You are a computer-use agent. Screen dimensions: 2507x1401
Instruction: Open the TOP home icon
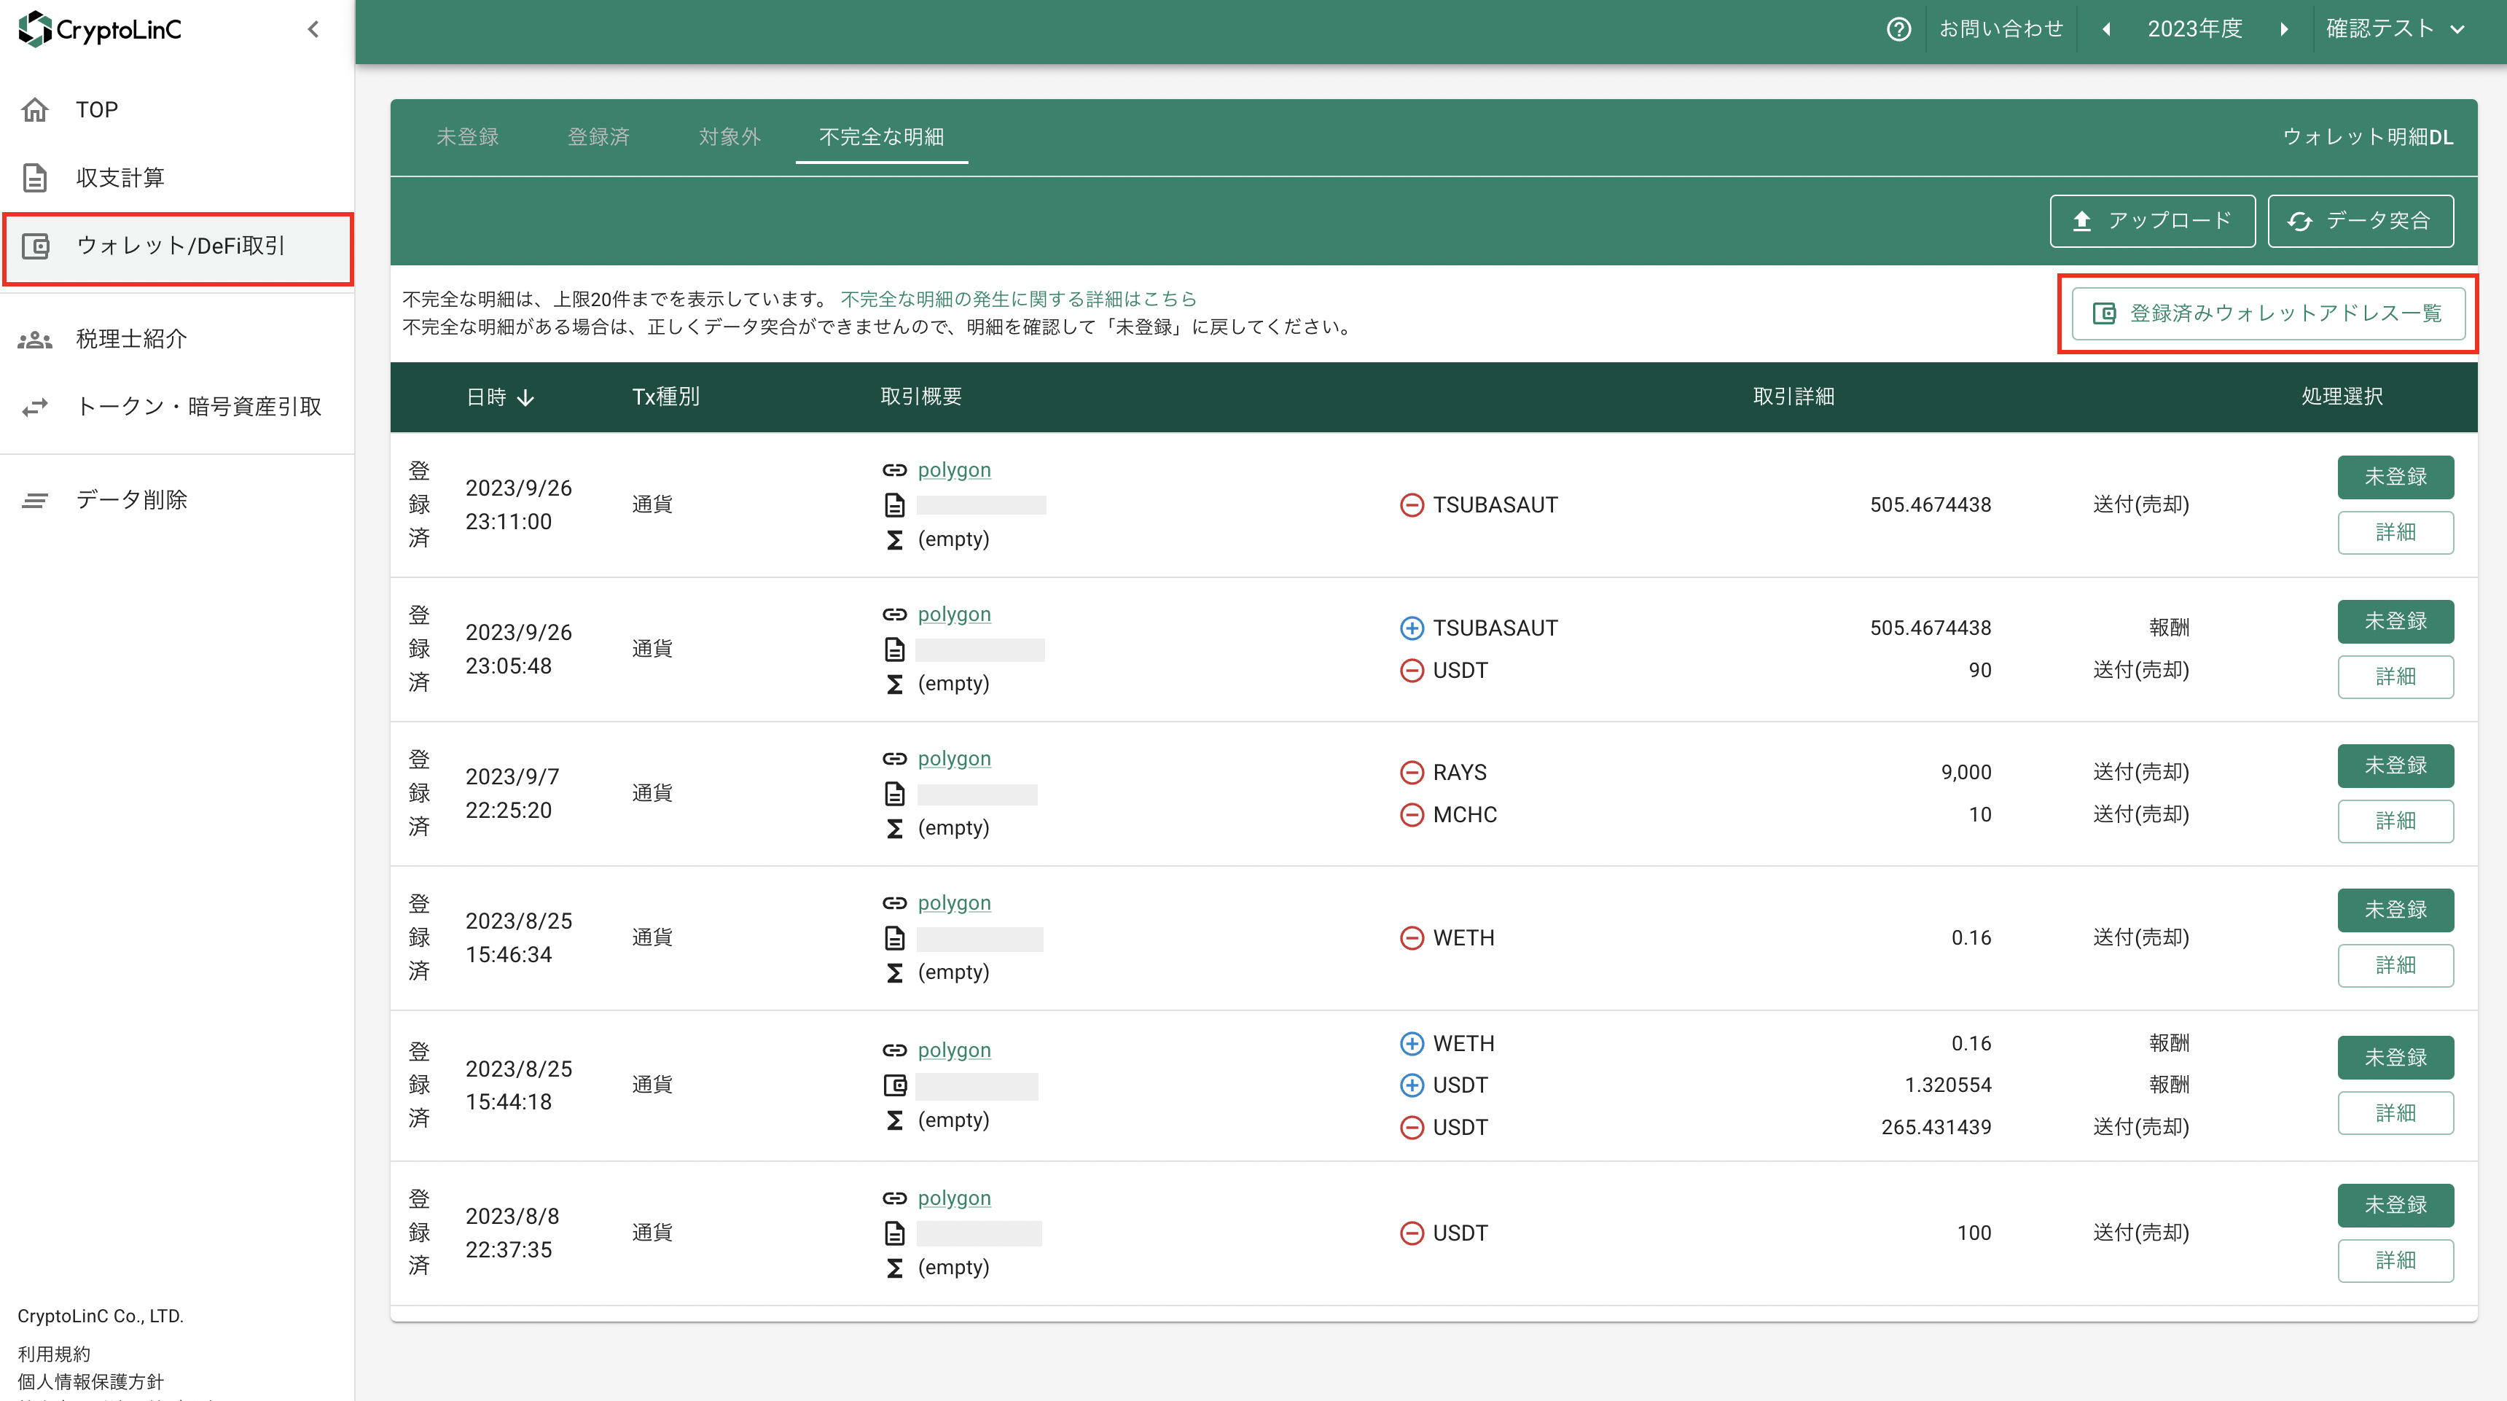[35, 110]
